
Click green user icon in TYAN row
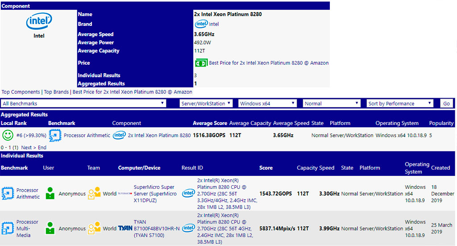pos(50,228)
